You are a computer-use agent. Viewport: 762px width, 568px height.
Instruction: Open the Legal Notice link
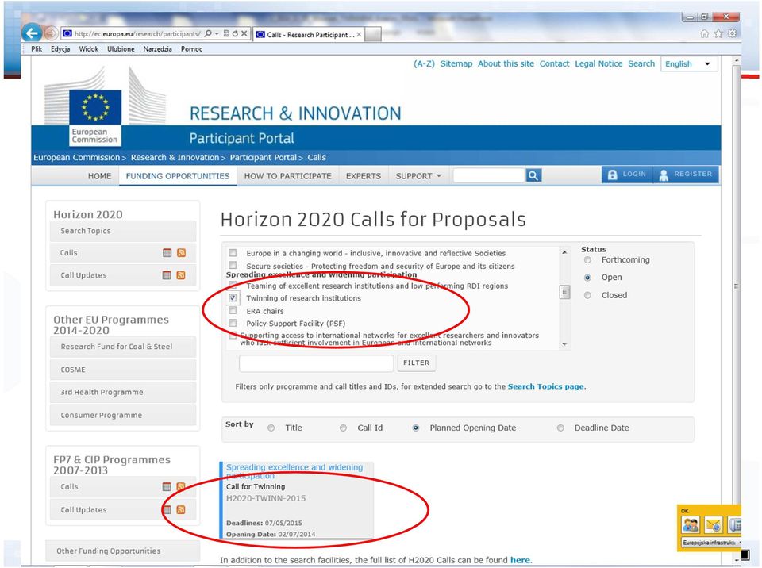tap(598, 63)
